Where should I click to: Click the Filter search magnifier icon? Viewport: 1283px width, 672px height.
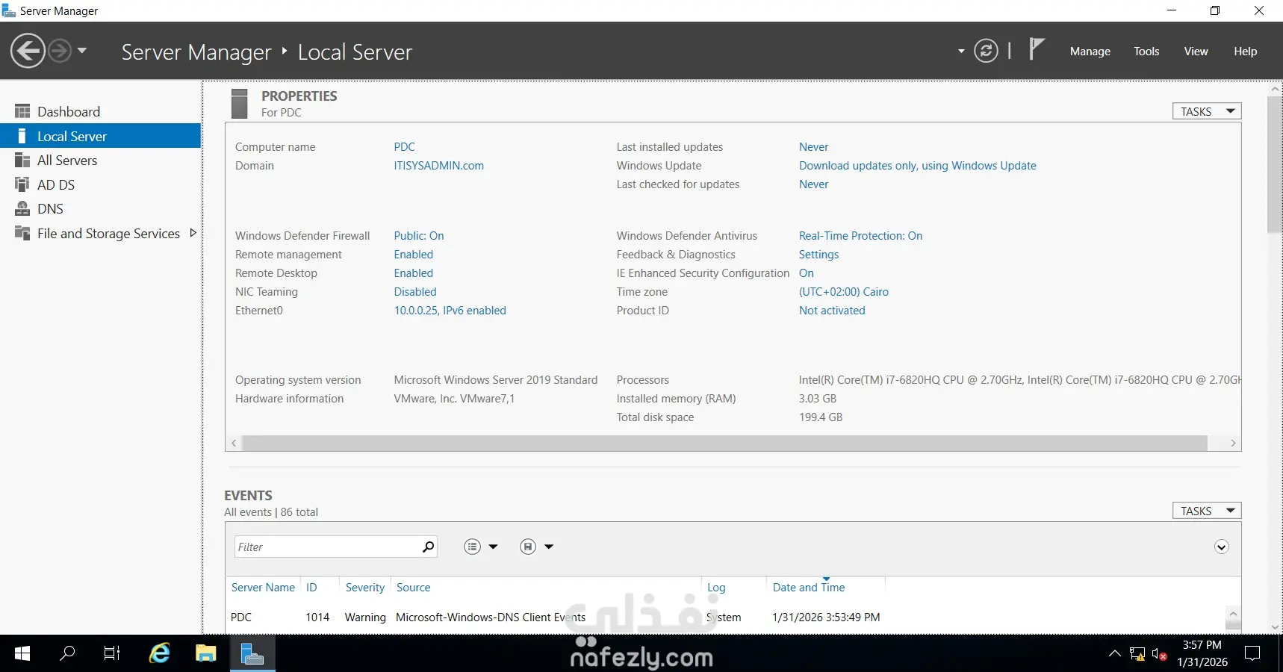pyautogui.click(x=428, y=547)
